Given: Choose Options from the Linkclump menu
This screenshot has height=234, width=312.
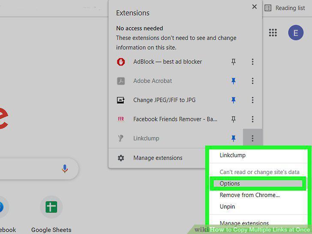Looking at the screenshot, I should point(258,184).
